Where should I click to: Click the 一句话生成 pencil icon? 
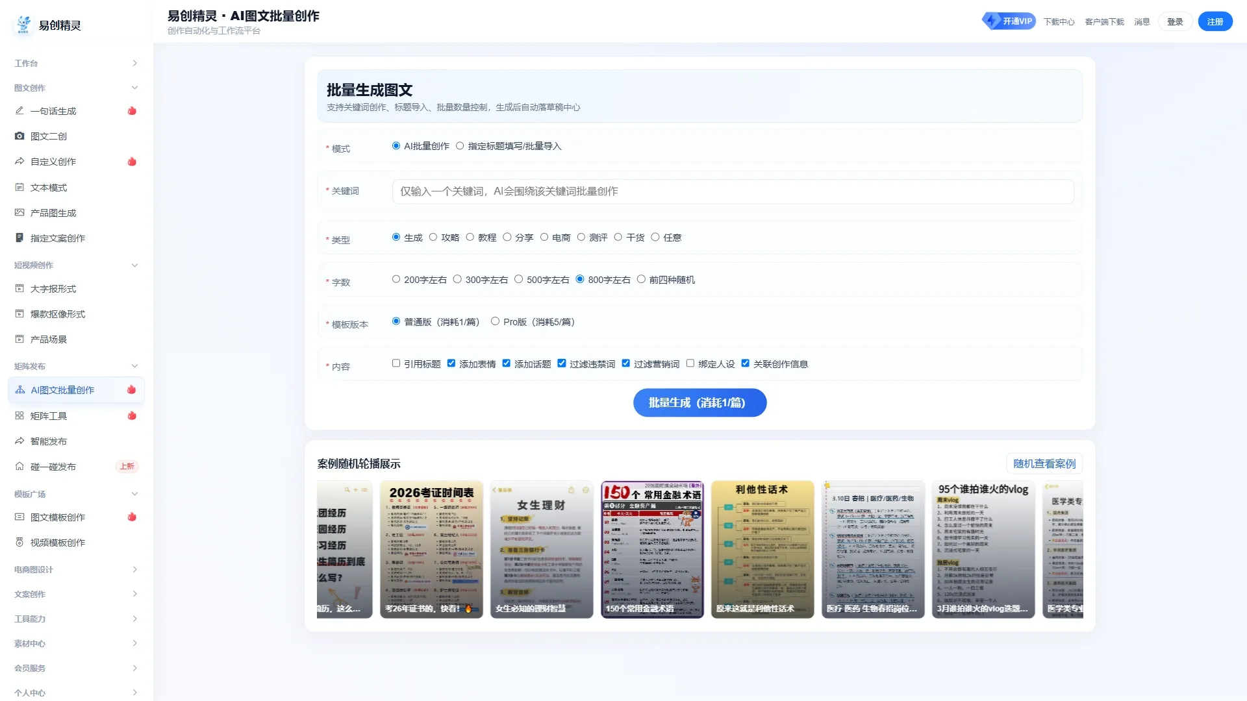tap(19, 111)
